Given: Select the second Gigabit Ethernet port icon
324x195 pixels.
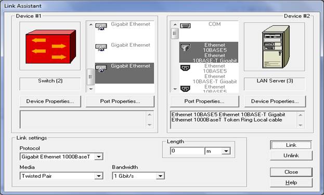Looking at the screenshot, I should click(x=101, y=47).
